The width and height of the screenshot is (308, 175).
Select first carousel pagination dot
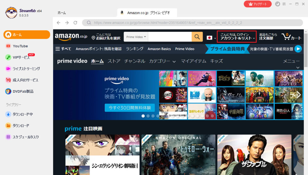click(143, 116)
